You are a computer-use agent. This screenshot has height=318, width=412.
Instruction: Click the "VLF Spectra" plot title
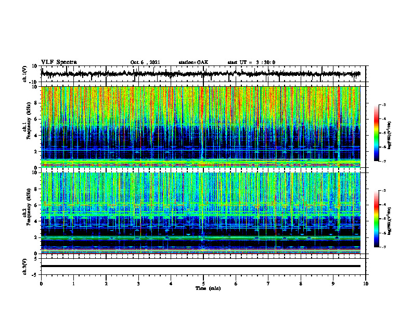coord(59,62)
